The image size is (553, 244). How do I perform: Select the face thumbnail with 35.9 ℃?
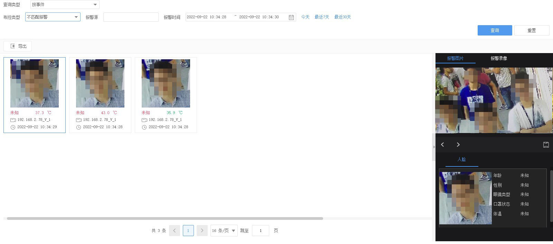click(x=166, y=83)
